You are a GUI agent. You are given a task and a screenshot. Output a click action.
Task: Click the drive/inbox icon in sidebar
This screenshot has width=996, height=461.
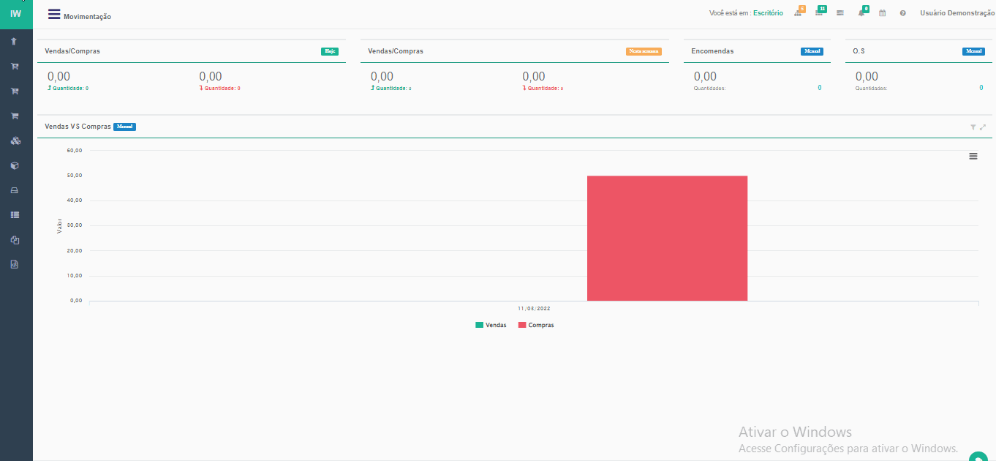(15, 190)
